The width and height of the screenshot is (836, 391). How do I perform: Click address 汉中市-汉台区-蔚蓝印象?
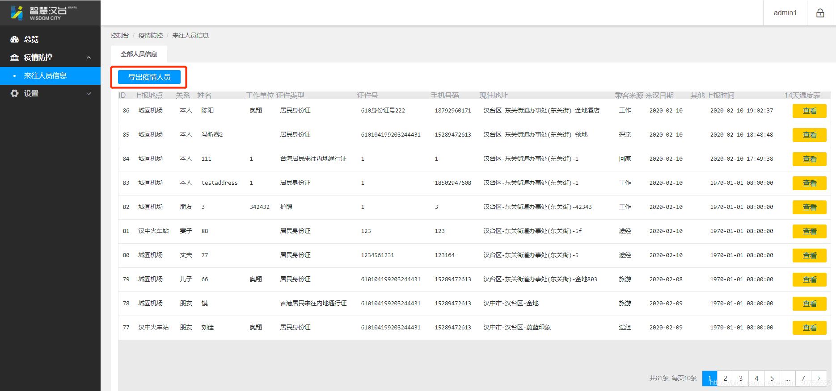point(517,327)
